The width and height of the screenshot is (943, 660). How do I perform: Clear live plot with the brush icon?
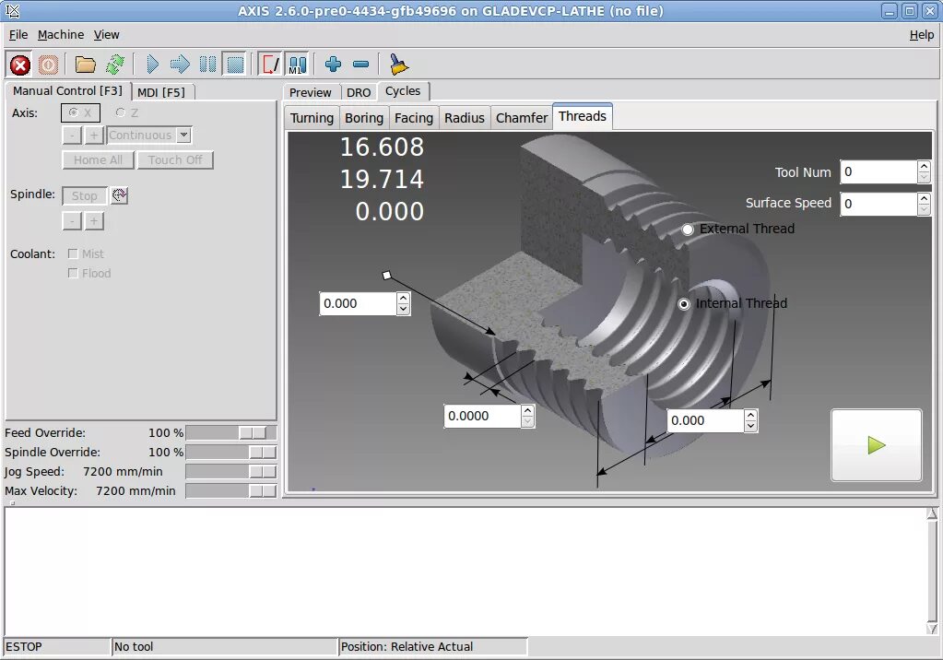[398, 65]
